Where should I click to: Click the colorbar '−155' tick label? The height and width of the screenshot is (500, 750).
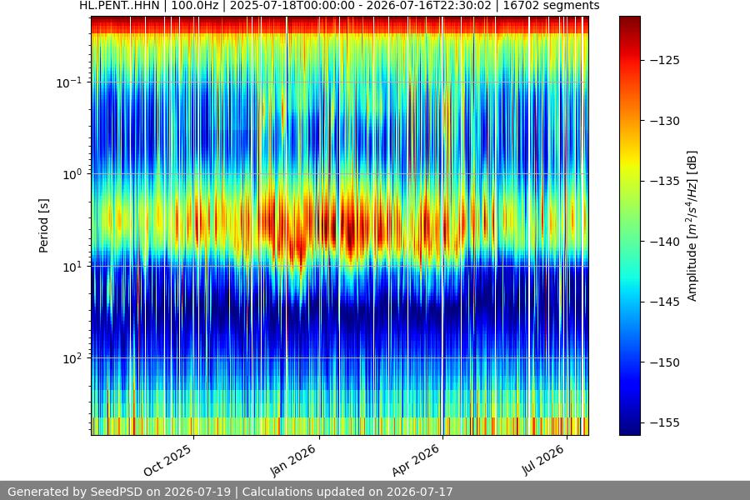pos(665,423)
